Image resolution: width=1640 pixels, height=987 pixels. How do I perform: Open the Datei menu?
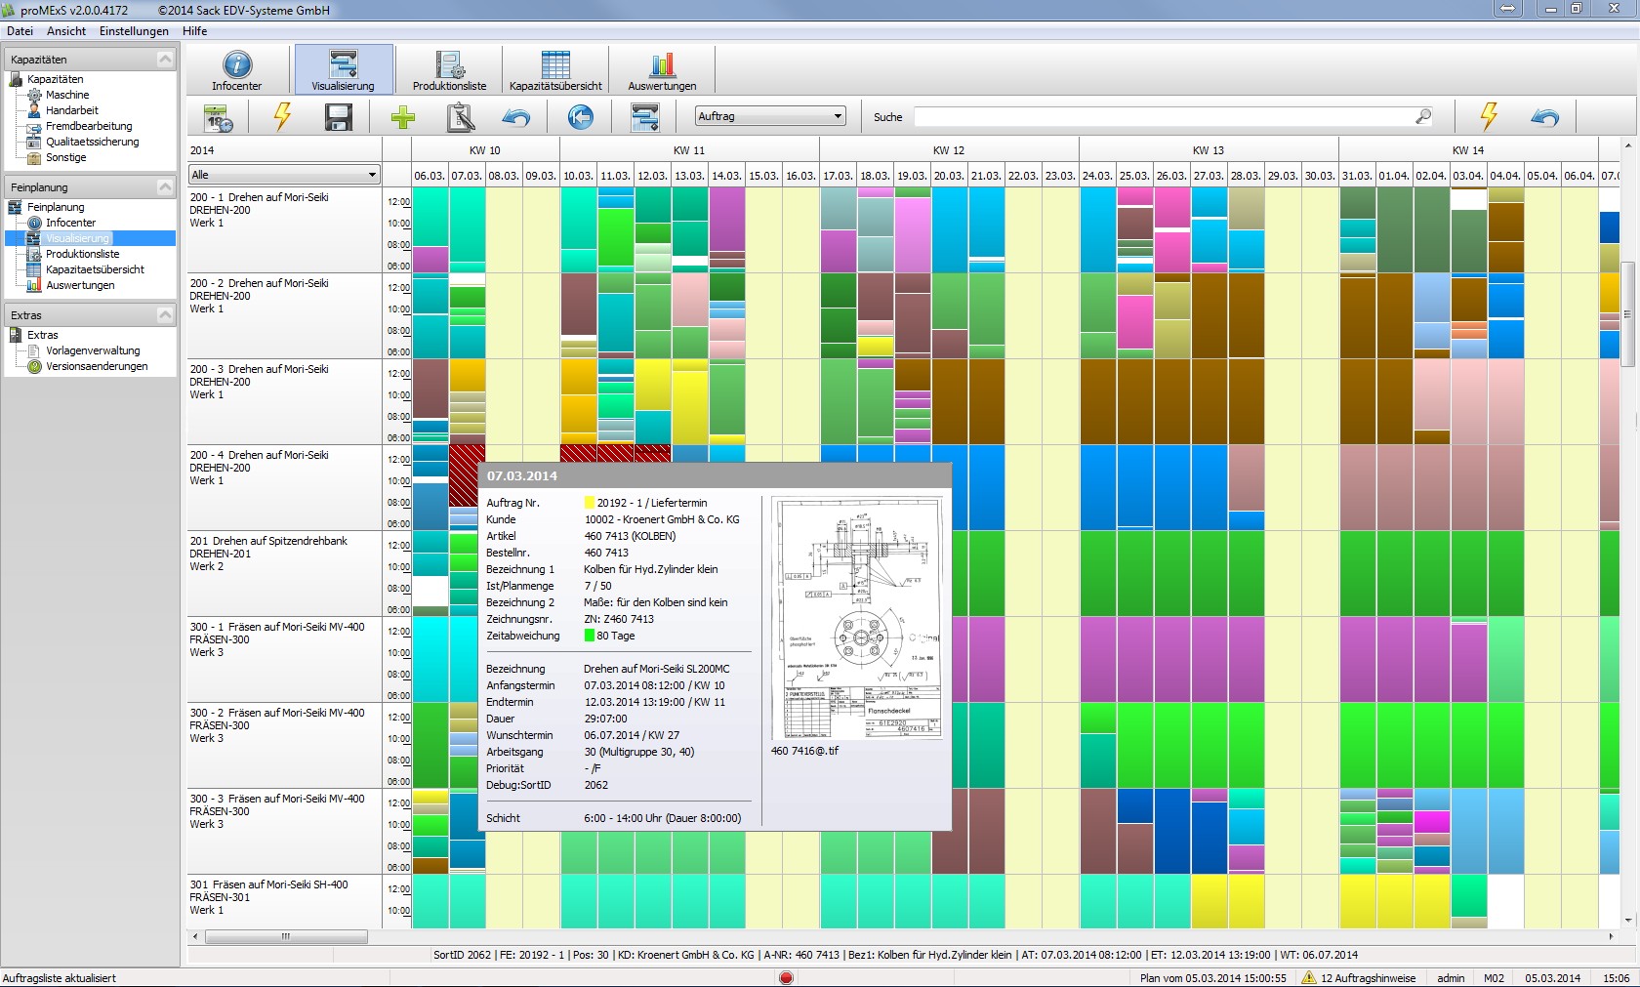point(20,31)
